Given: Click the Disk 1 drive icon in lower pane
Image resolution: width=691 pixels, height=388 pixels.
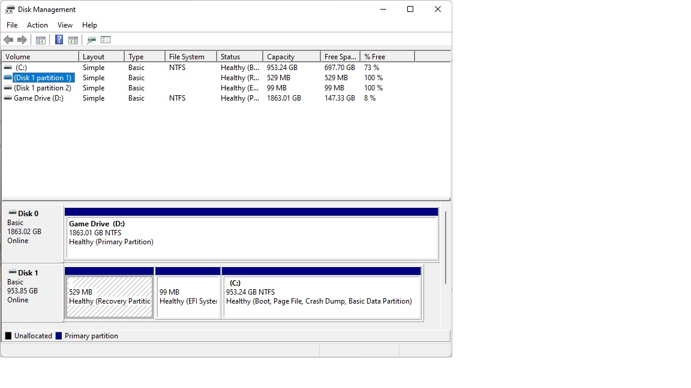Looking at the screenshot, I should [13, 272].
